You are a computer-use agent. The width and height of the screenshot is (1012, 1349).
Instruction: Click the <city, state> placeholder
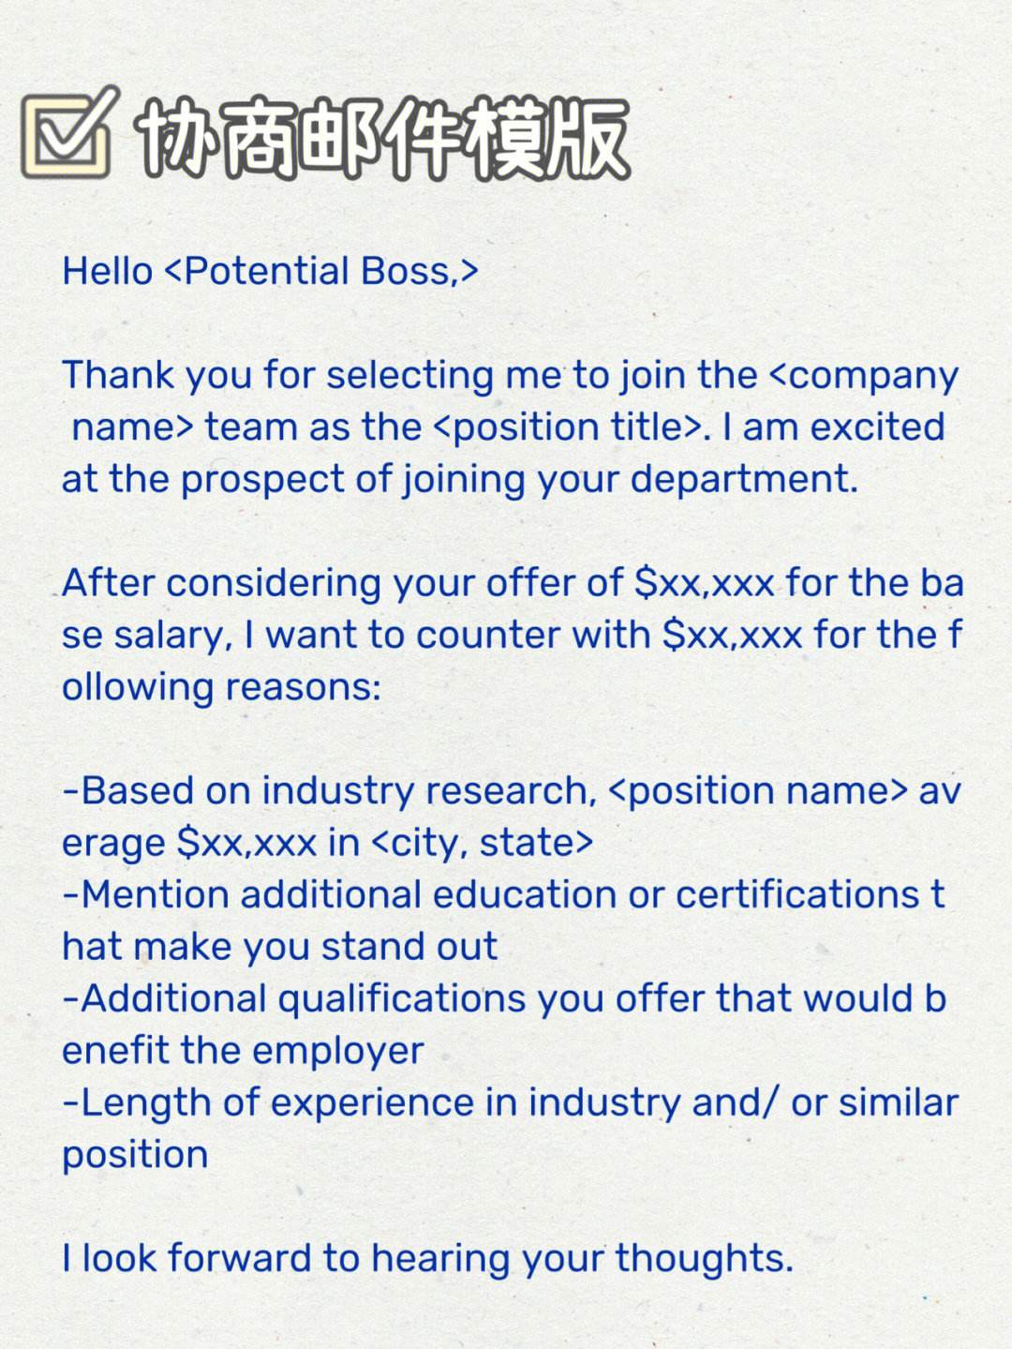point(483,842)
